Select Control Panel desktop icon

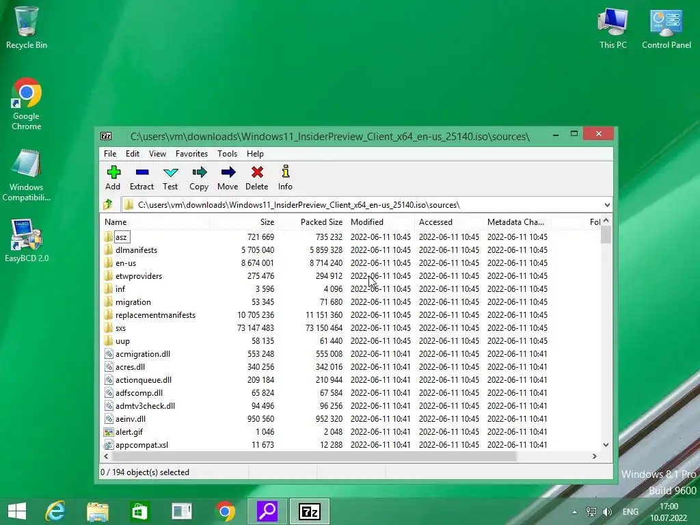[x=666, y=28]
